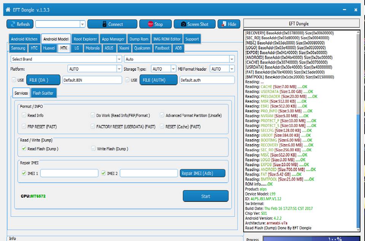This screenshot has height=241, width=365.
Task: Select the ASUS brand tab
Action: tap(109, 48)
